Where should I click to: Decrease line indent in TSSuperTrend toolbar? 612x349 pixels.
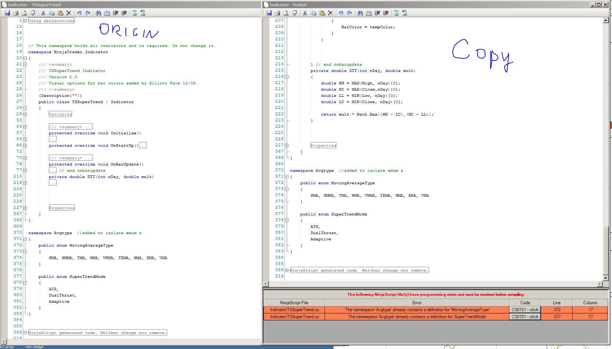tap(115, 13)
